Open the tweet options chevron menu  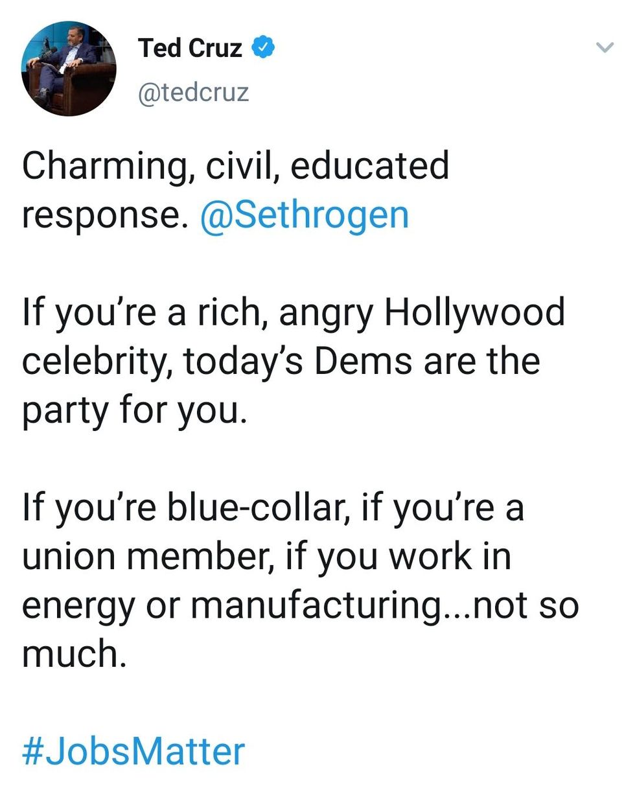click(604, 47)
